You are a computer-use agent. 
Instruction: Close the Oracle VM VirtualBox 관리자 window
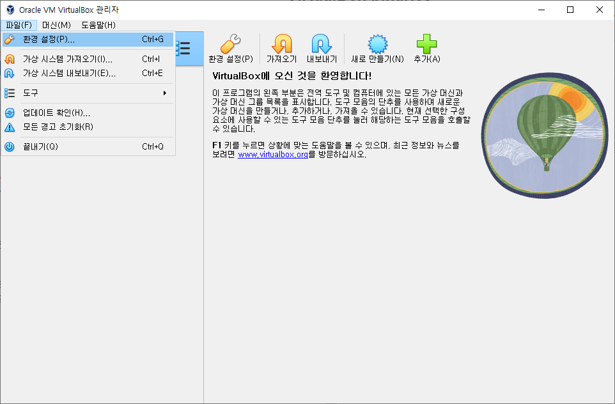click(x=599, y=10)
